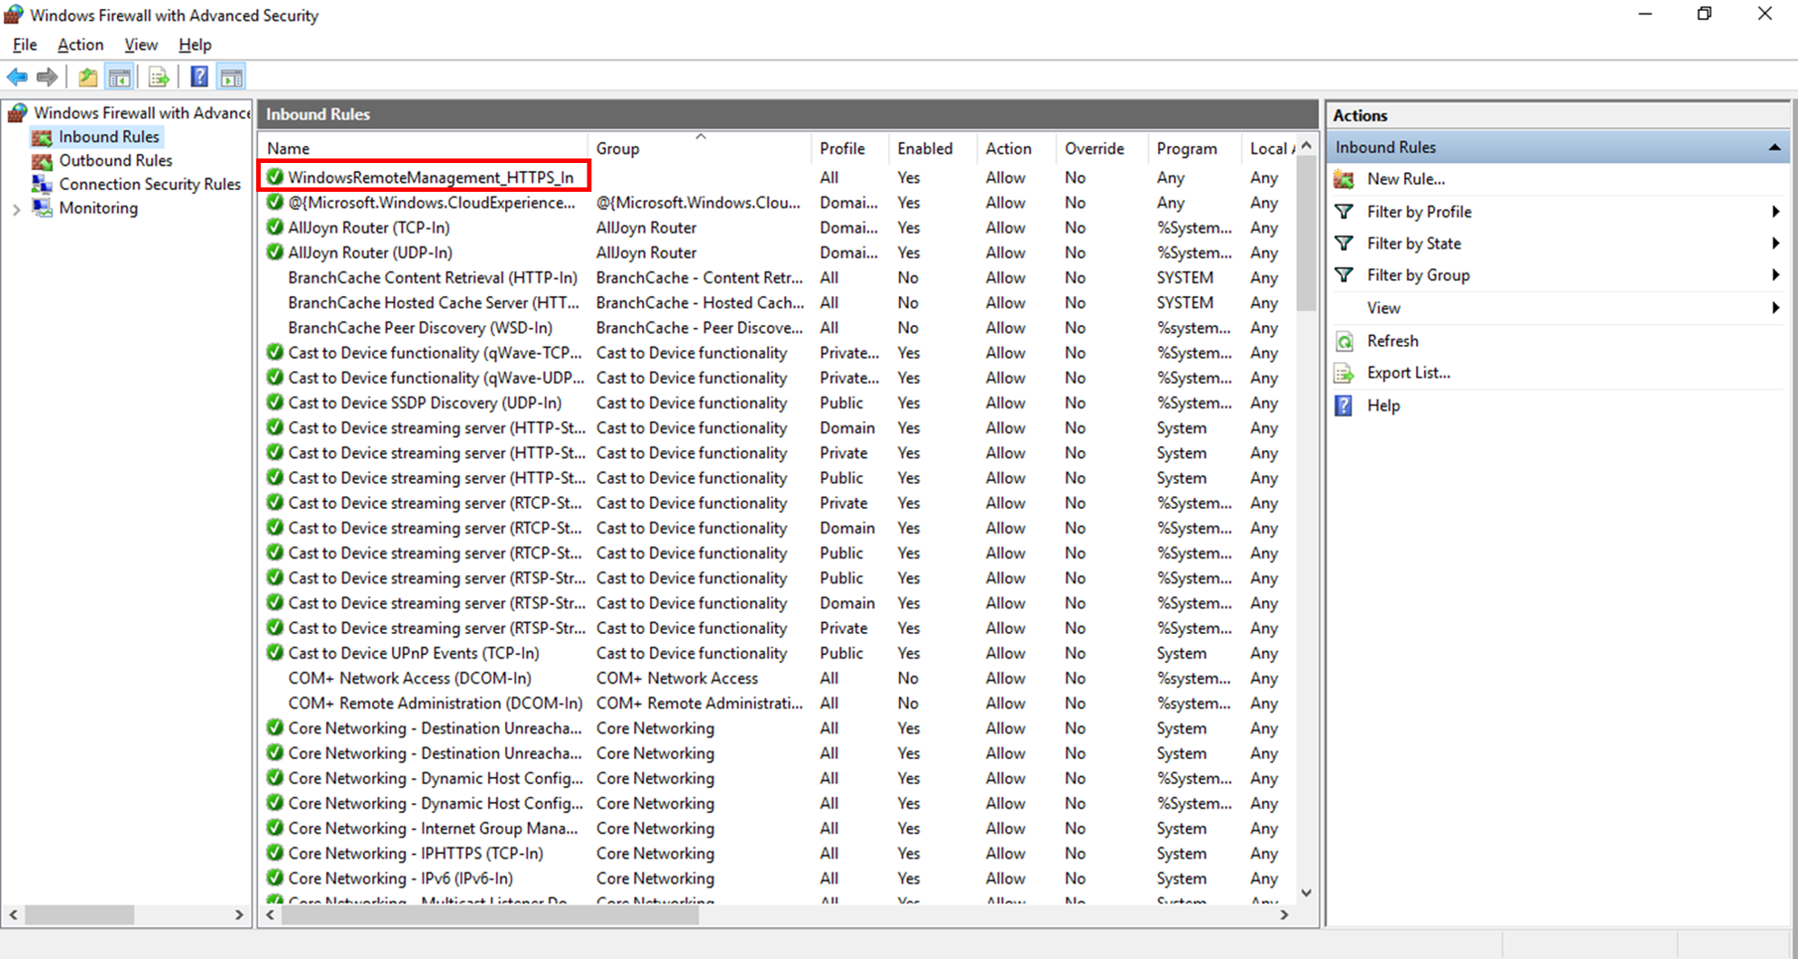This screenshot has width=1798, height=959.
Task: Click the rules list vertical scrollbar down arrow
Action: tap(1306, 893)
